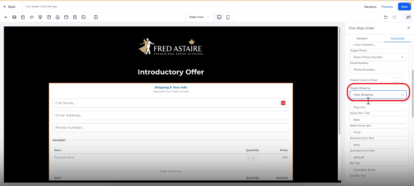The width and height of the screenshot is (414, 186).
Task: Open the terminal prompt icon
Action: pyautogui.click(x=83, y=17)
